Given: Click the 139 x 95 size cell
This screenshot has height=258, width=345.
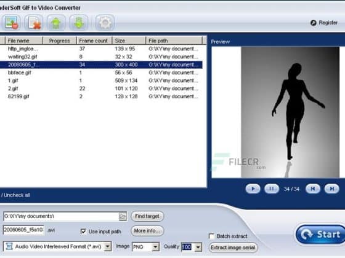Looking at the screenshot, I should (124, 49).
